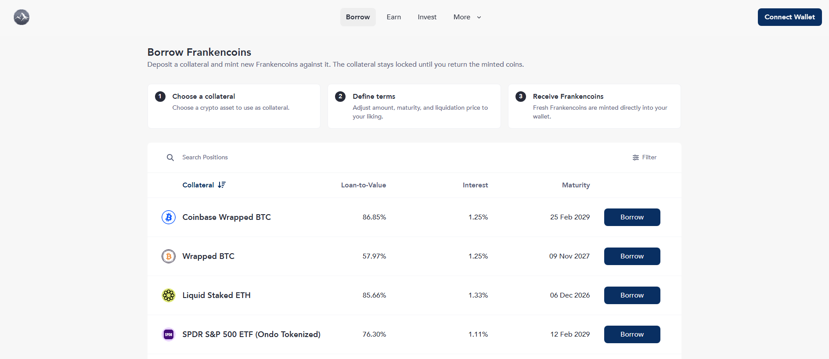Sort by Collateral column header
This screenshot has height=359, width=829.
tap(198, 185)
